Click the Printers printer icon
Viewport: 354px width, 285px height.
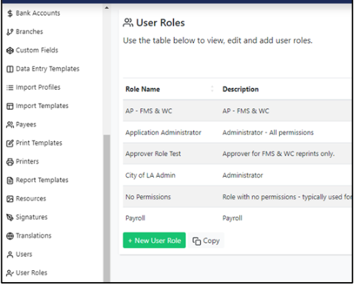pyautogui.click(x=10, y=161)
